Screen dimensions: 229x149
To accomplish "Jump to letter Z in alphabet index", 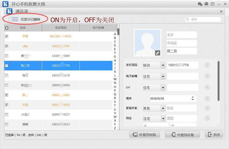I will coord(115,128).
